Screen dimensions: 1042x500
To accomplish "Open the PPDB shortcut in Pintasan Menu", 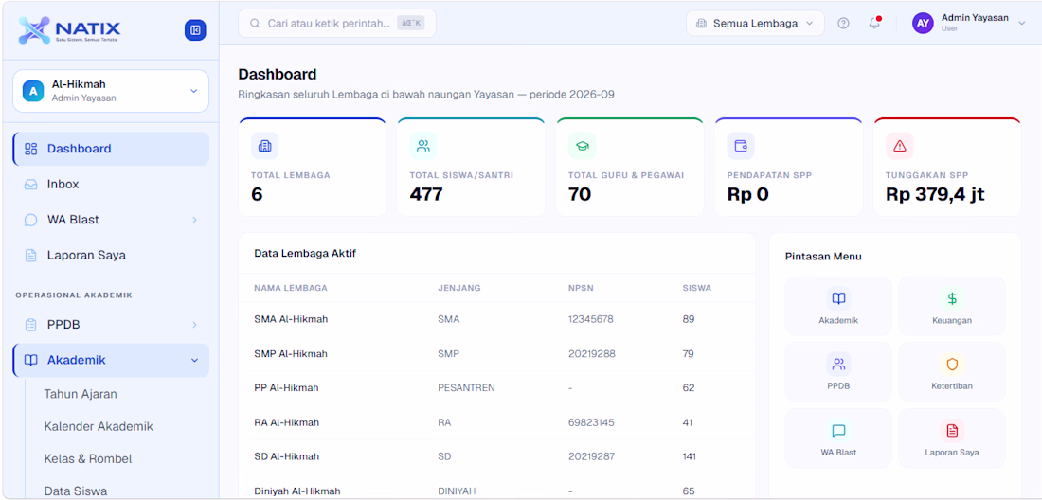I will (838, 372).
